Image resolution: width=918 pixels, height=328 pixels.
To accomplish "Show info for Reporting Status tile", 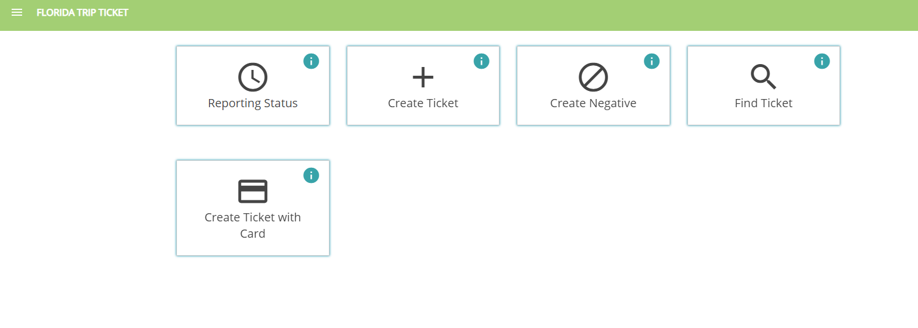I will tap(311, 61).
